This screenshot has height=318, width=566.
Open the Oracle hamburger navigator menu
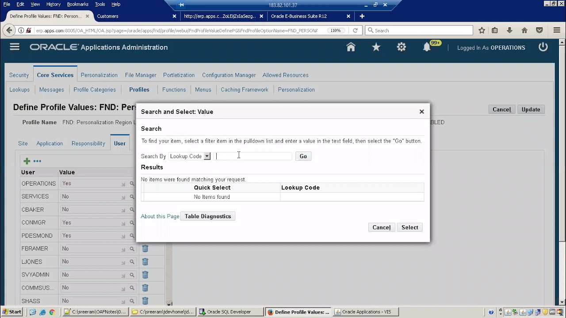point(15,47)
